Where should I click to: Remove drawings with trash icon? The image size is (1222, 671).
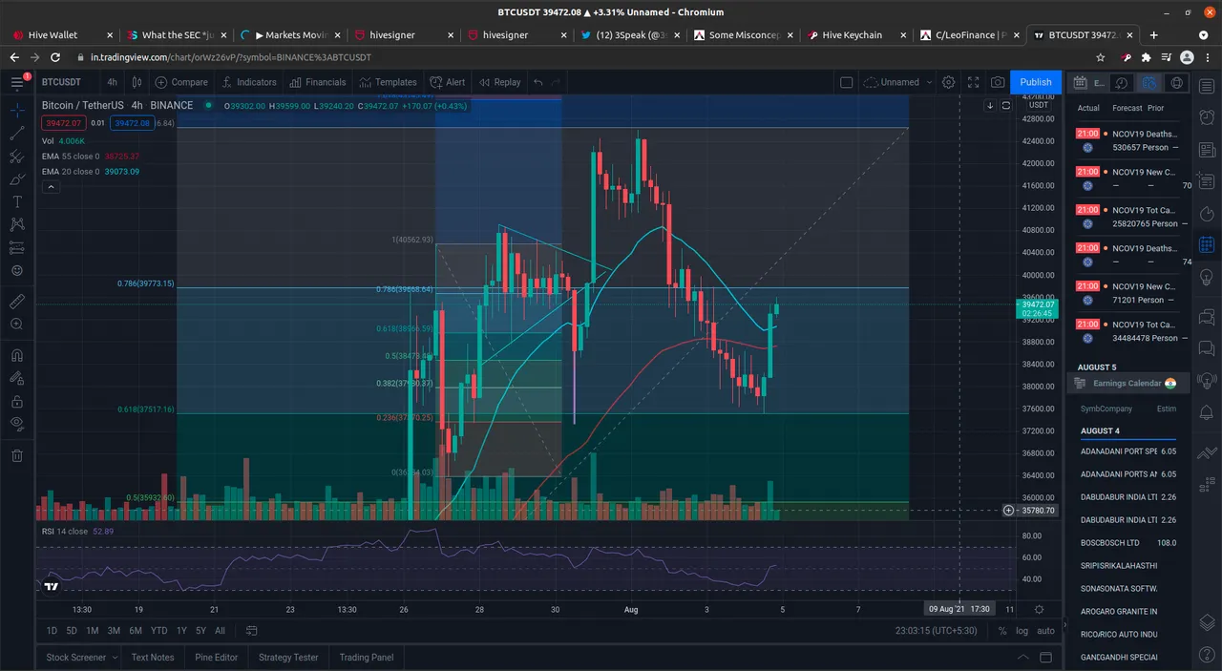tap(16, 455)
